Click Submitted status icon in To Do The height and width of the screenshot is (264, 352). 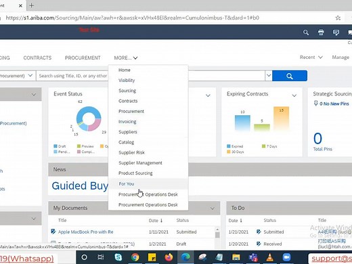pyautogui.click(x=259, y=232)
